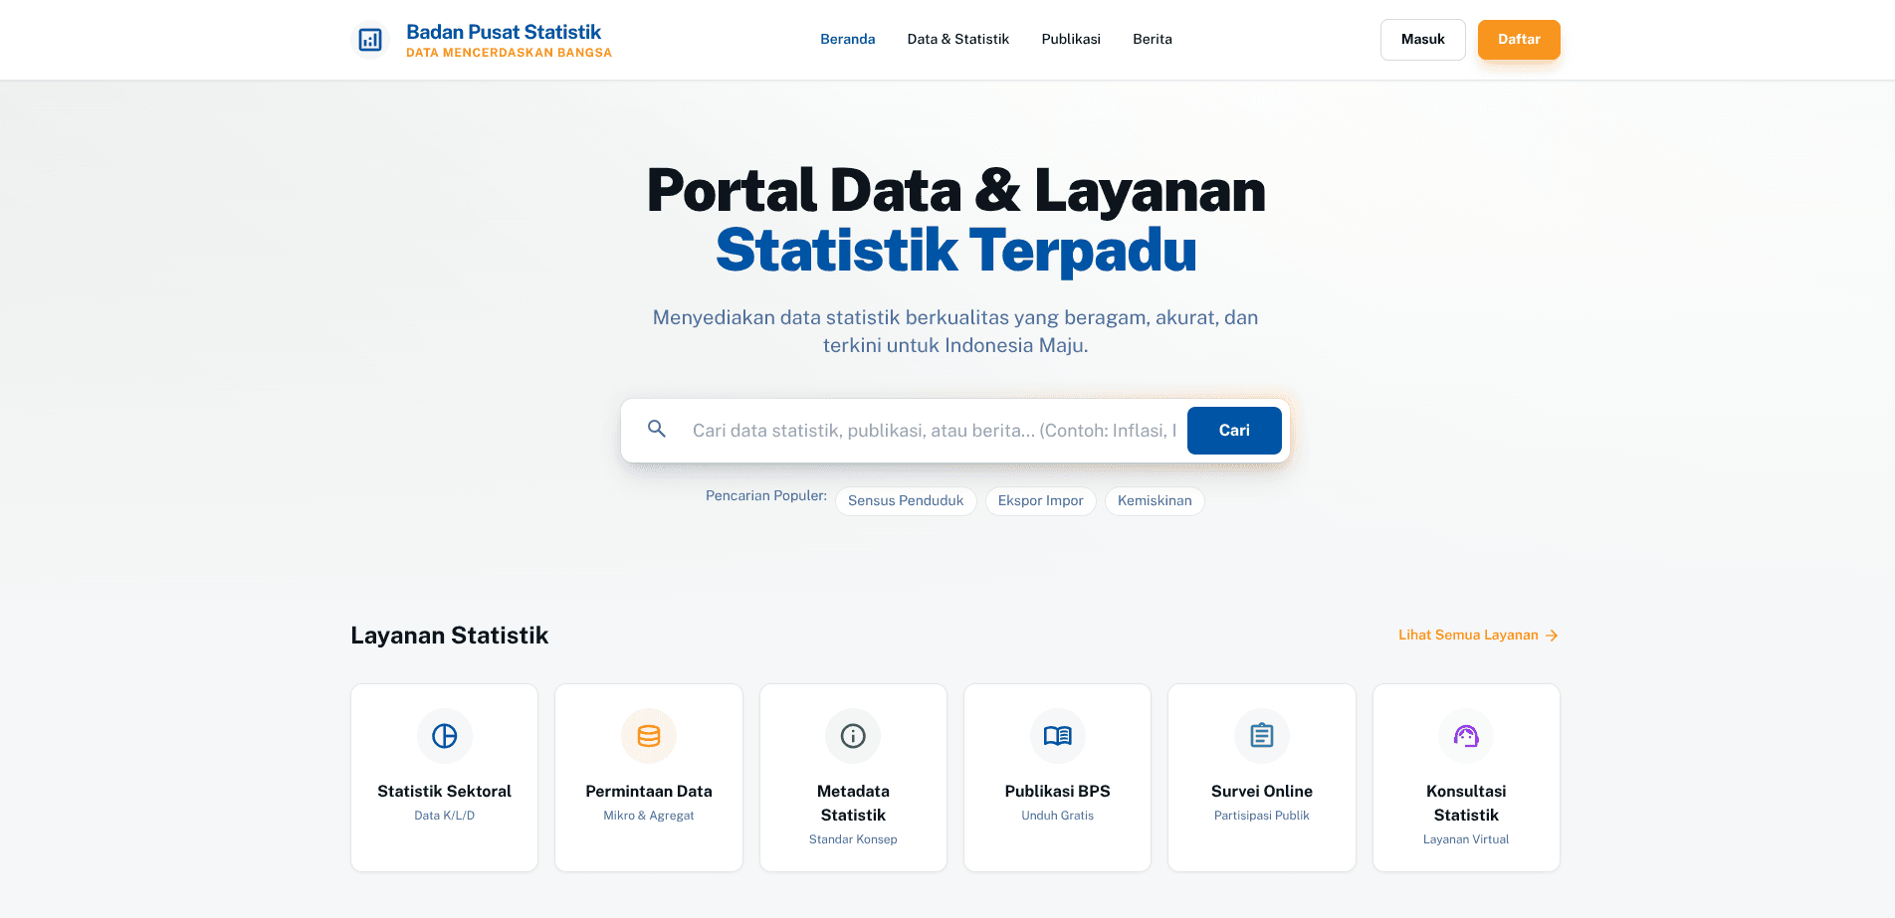The height and width of the screenshot is (918, 1895).
Task: Switch to the Publikasi section
Action: pos(1070,39)
